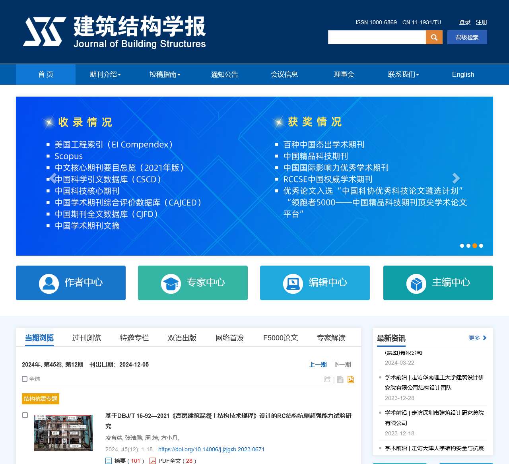Switch to the 网络首发 tab
Screen dimensions: 509x464
pos(230,338)
